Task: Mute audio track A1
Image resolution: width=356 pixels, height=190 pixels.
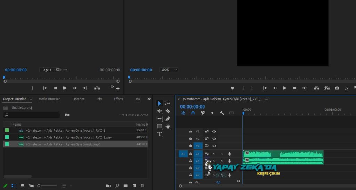Action: (x=214, y=154)
